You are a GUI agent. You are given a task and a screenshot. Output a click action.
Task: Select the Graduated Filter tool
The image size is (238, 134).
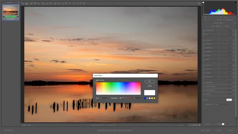pos(66,3)
